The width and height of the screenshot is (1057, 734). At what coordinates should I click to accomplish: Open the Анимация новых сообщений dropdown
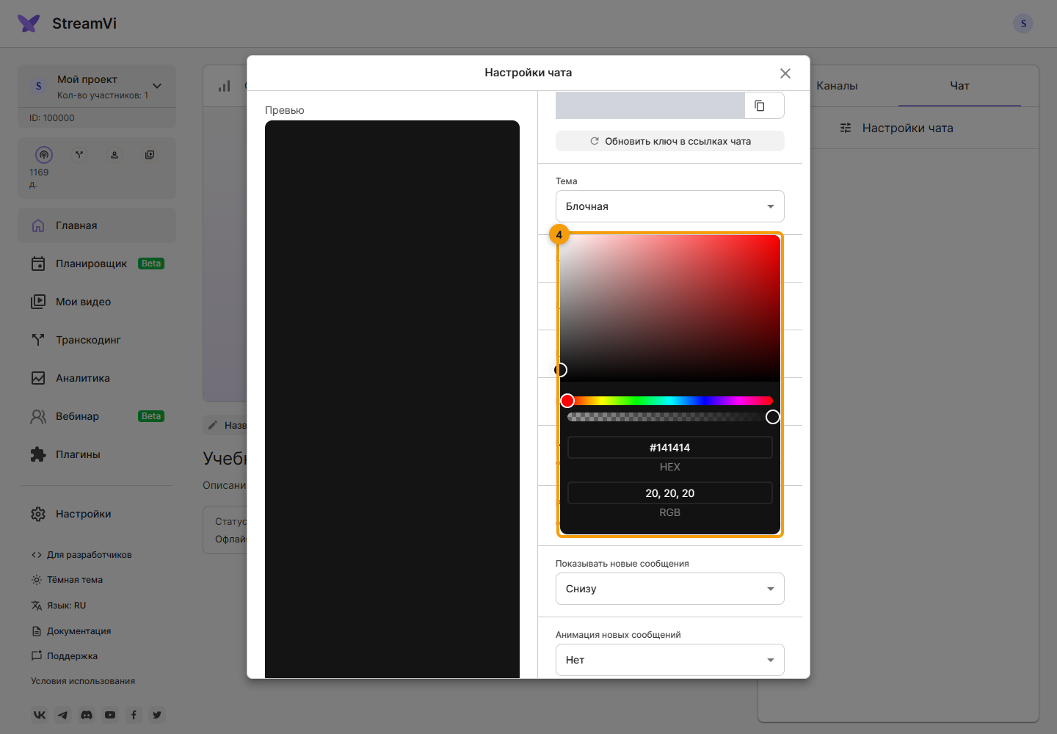click(670, 660)
